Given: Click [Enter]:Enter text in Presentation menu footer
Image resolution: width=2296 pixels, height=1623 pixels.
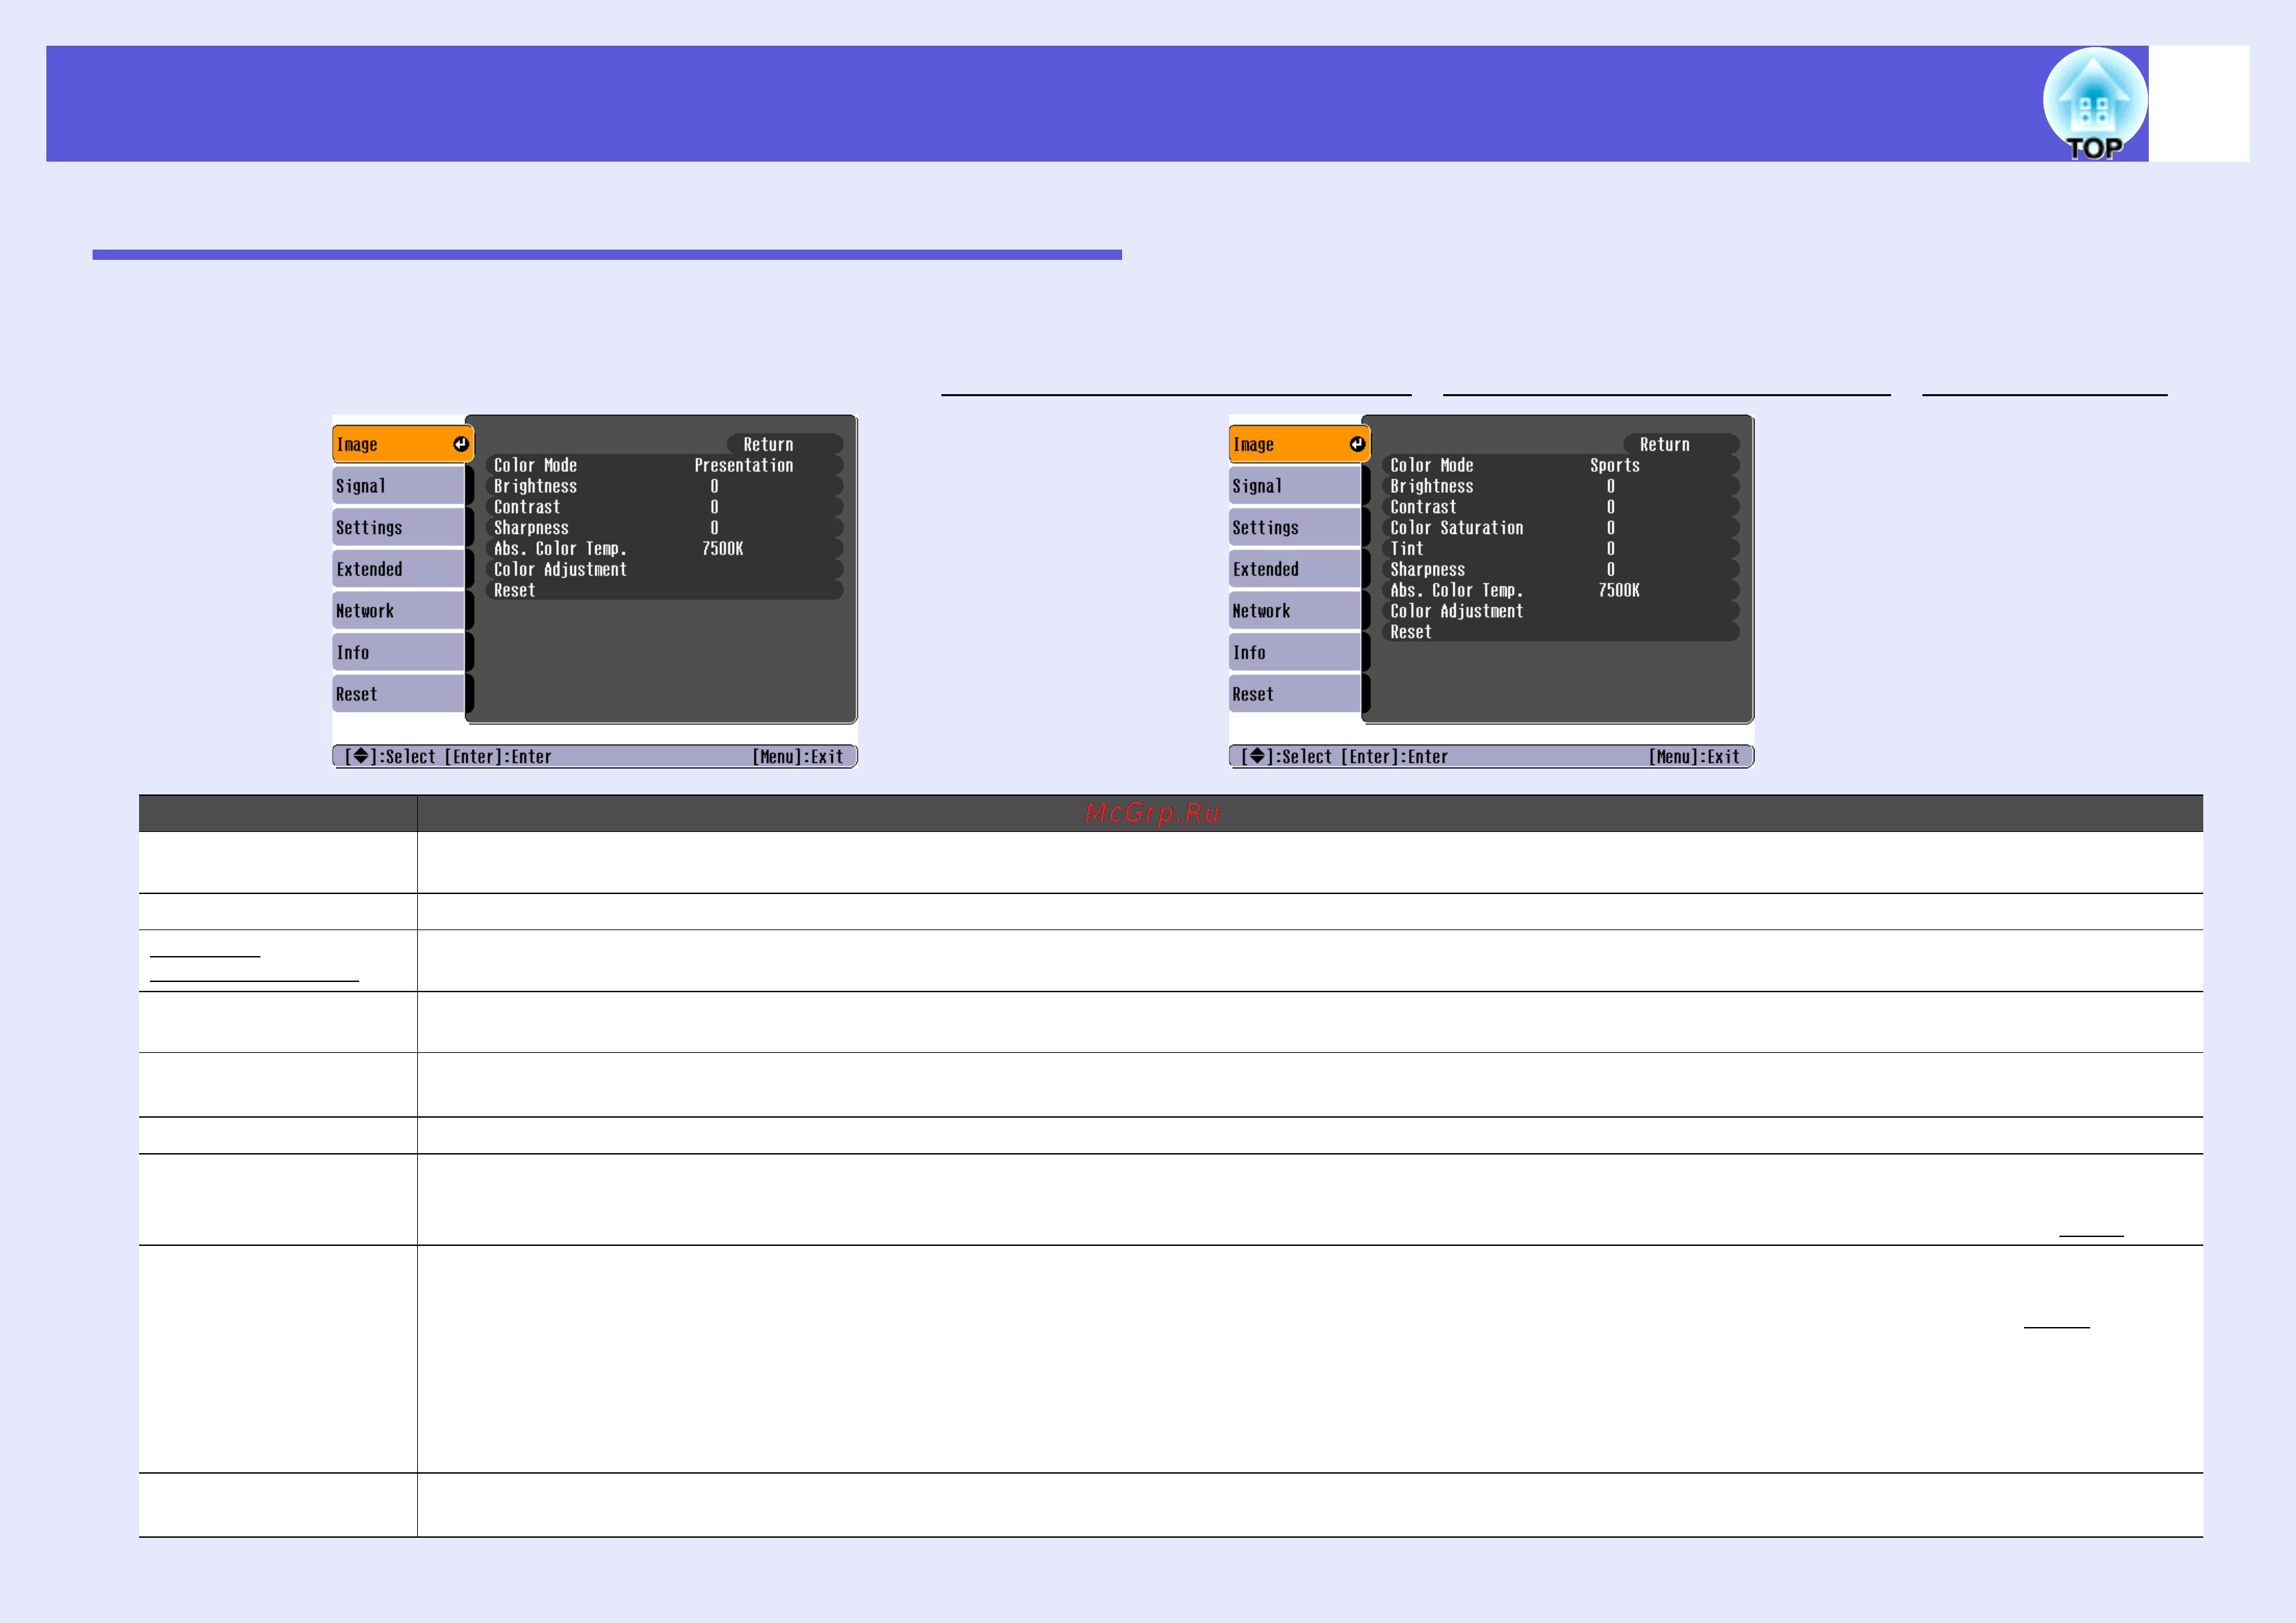Looking at the screenshot, I should pyautogui.click(x=498, y=756).
